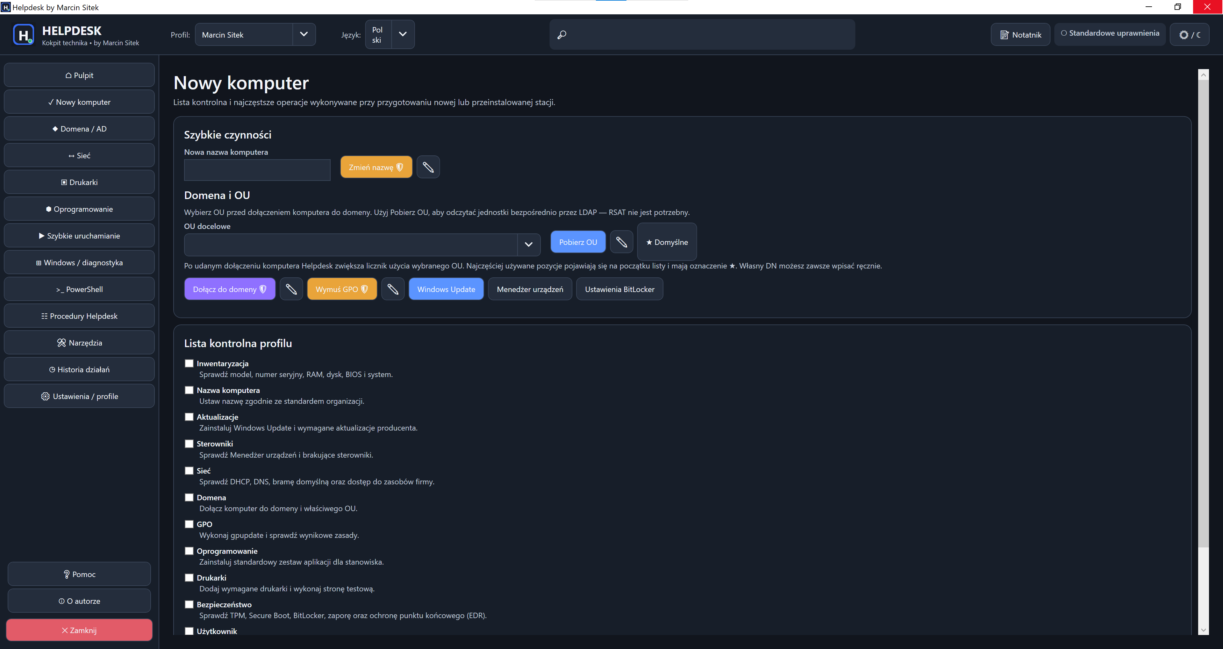
Task: Check the Drukarki checklist checkbox
Action: pos(189,578)
